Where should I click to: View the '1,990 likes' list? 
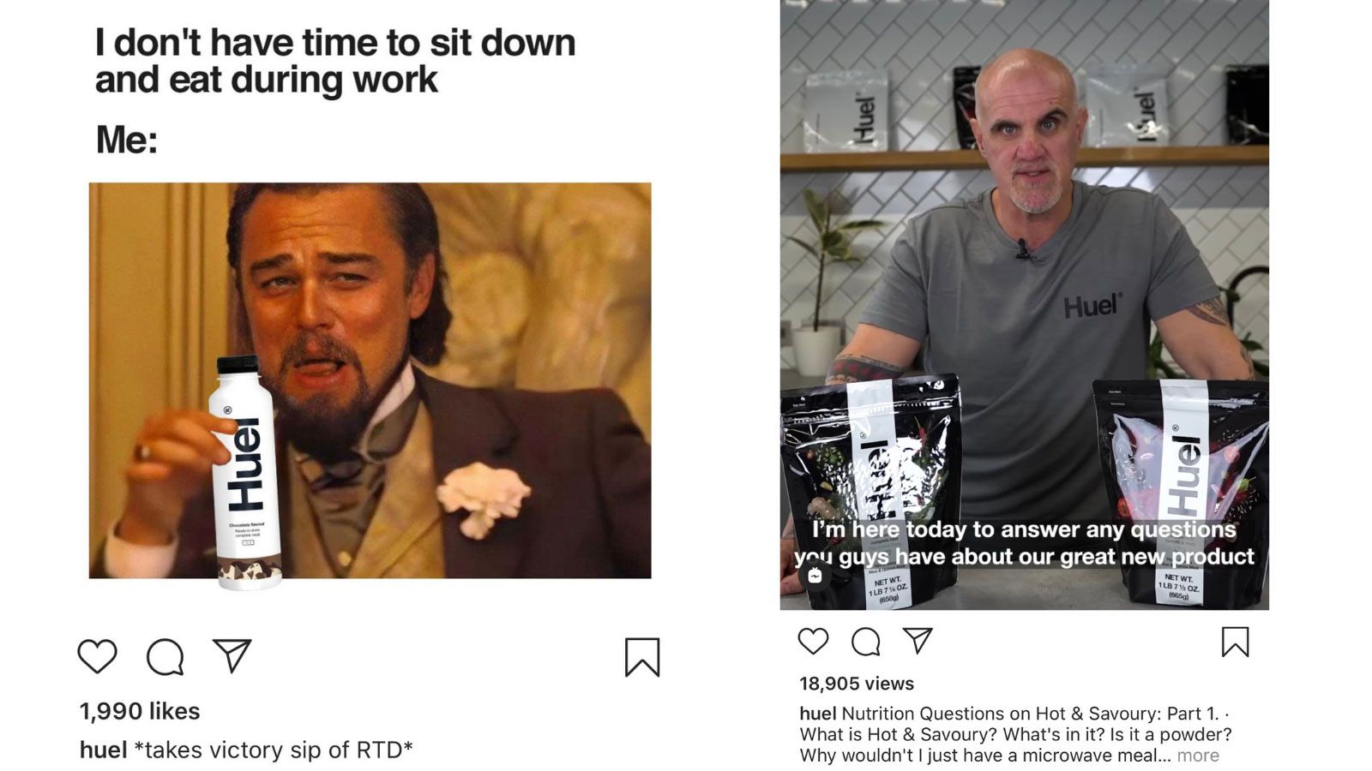[x=140, y=711]
